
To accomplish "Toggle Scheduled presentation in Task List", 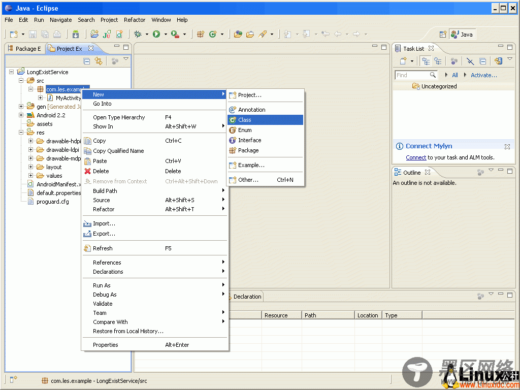I will (x=438, y=61).
